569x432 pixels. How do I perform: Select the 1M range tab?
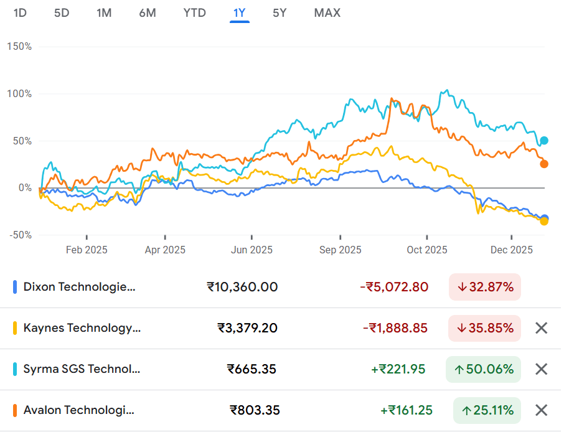(x=104, y=13)
